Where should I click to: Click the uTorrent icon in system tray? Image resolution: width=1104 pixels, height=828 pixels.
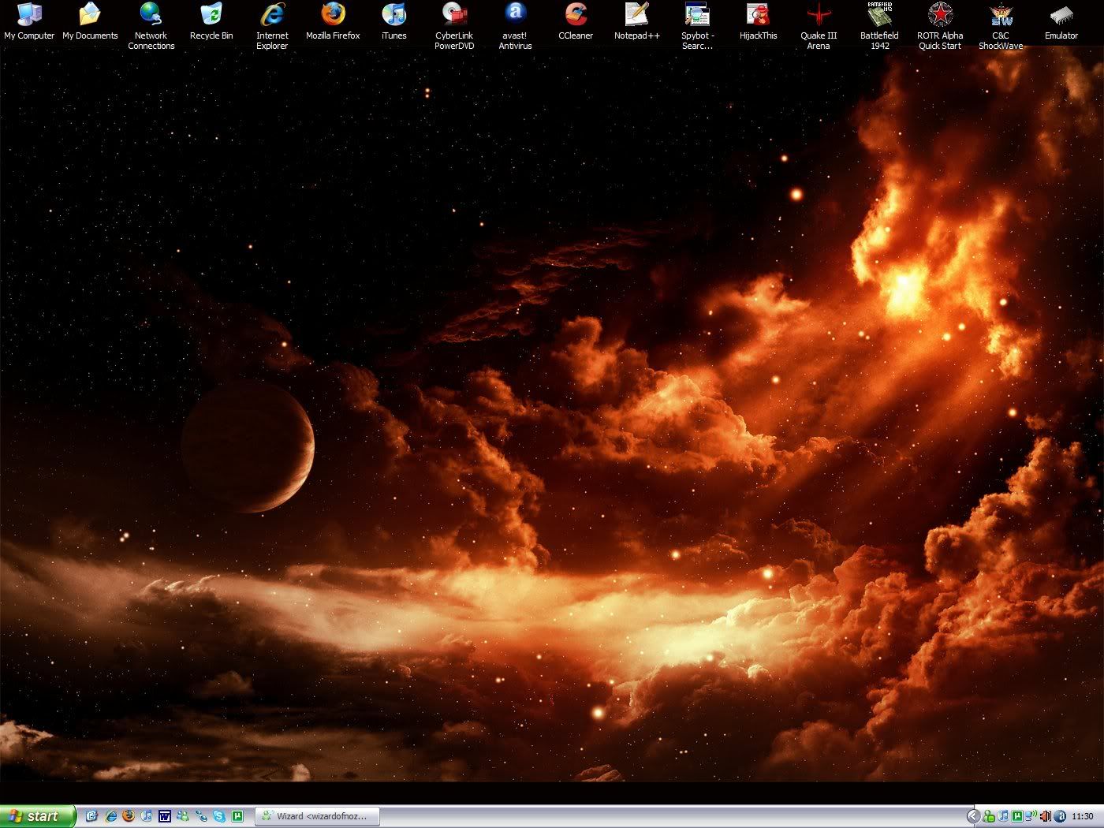click(x=1017, y=816)
